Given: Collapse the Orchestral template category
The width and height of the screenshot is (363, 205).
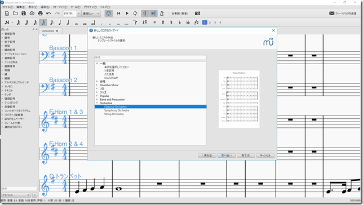Looking at the screenshot, I should 97,103.
